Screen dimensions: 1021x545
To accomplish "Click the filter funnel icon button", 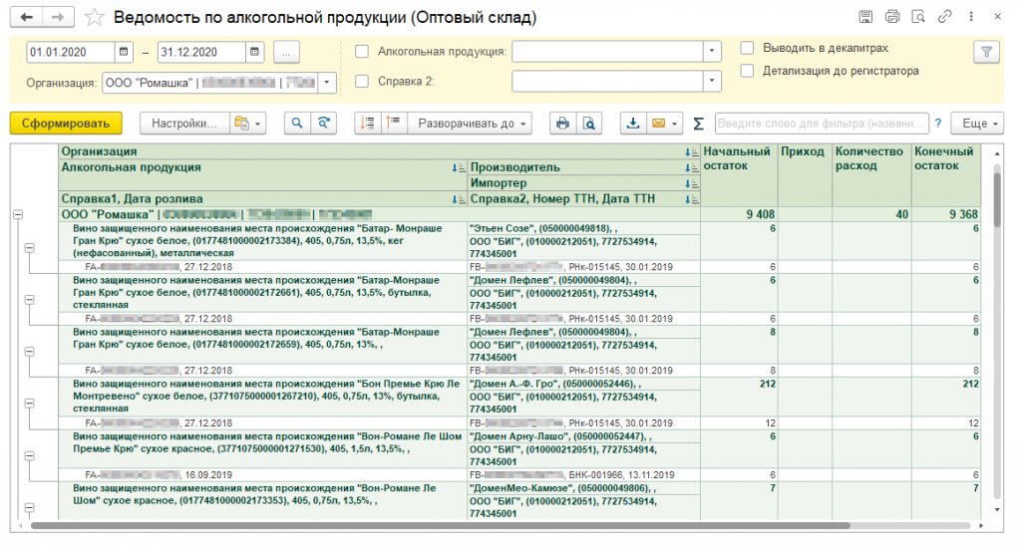I will click(986, 51).
